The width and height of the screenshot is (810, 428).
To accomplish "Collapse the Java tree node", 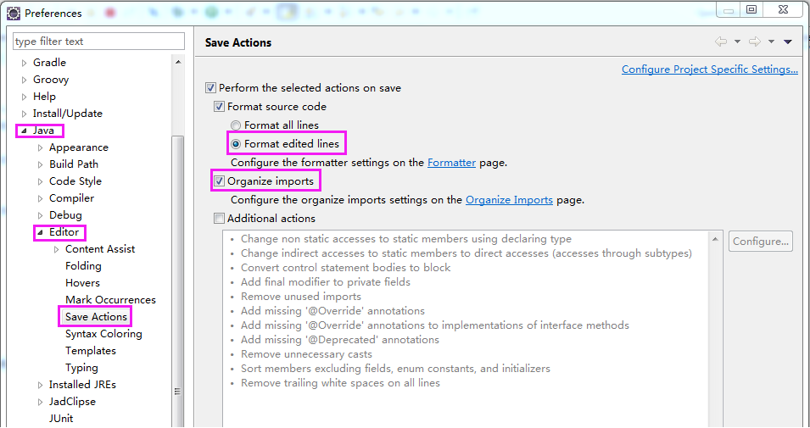I will pos(23,131).
